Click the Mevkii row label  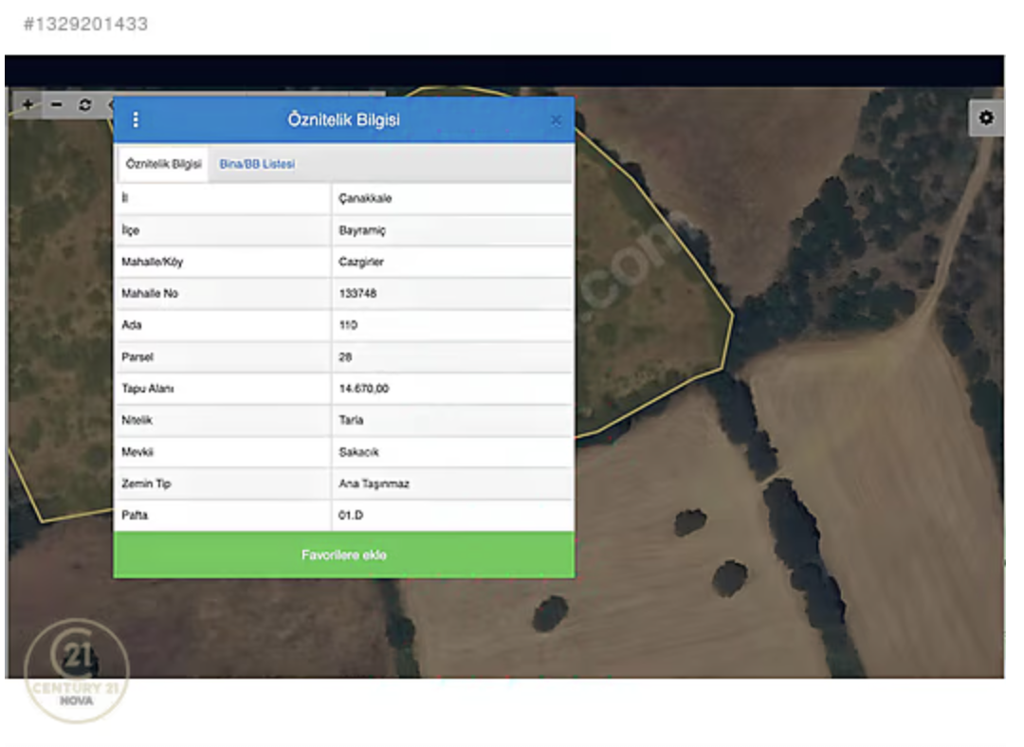coord(137,452)
